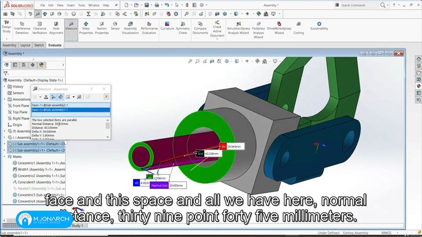This screenshot has height=237, width=422.
Task: Toggle Point-to-Point mode in Measure dialog
Action: (61, 97)
